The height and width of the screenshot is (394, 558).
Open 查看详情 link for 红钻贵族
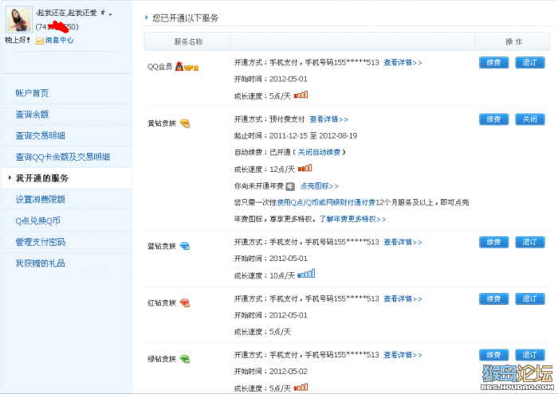click(x=403, y=298)
